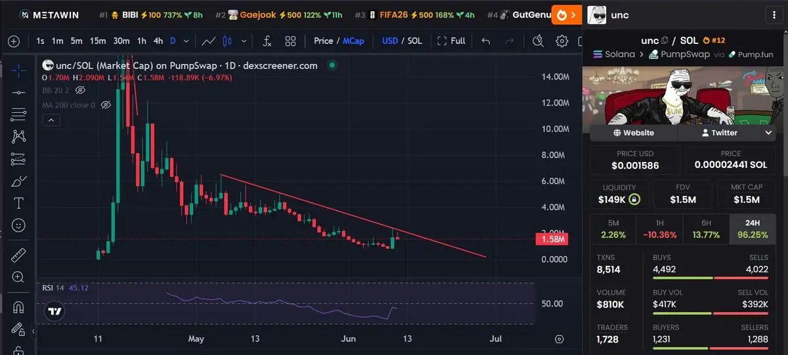The image size is (788, 355).
Task: Open the Fibonacci retracement tools
Action: [x=18, y=115]
